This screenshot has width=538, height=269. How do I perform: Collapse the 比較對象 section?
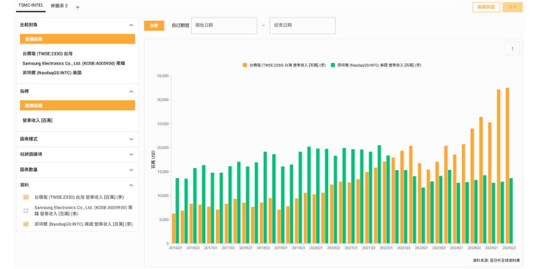(131, 25)
